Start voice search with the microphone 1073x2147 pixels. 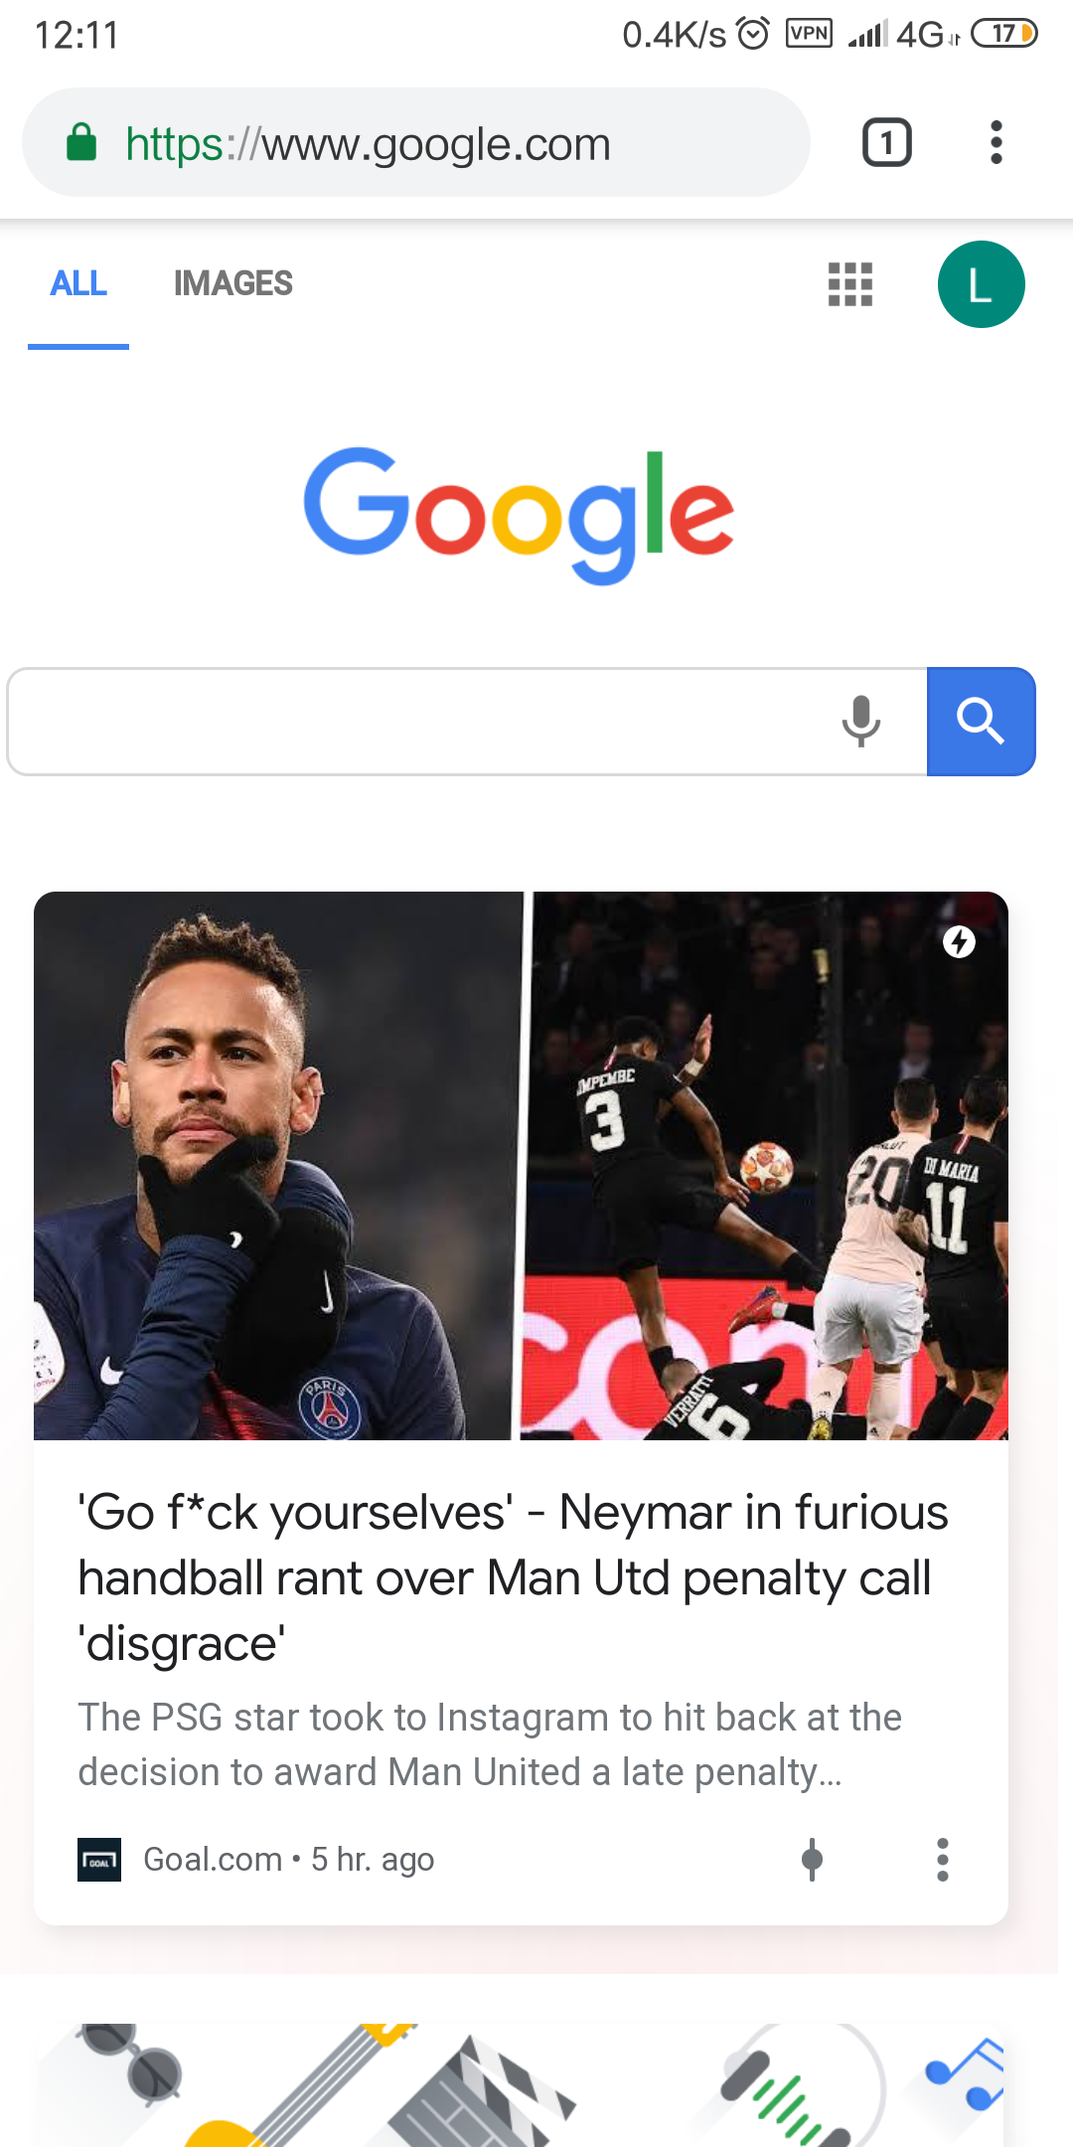860,722
